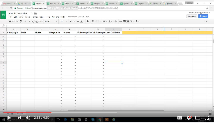Switch to theater mode

click(x=198, y=118)
